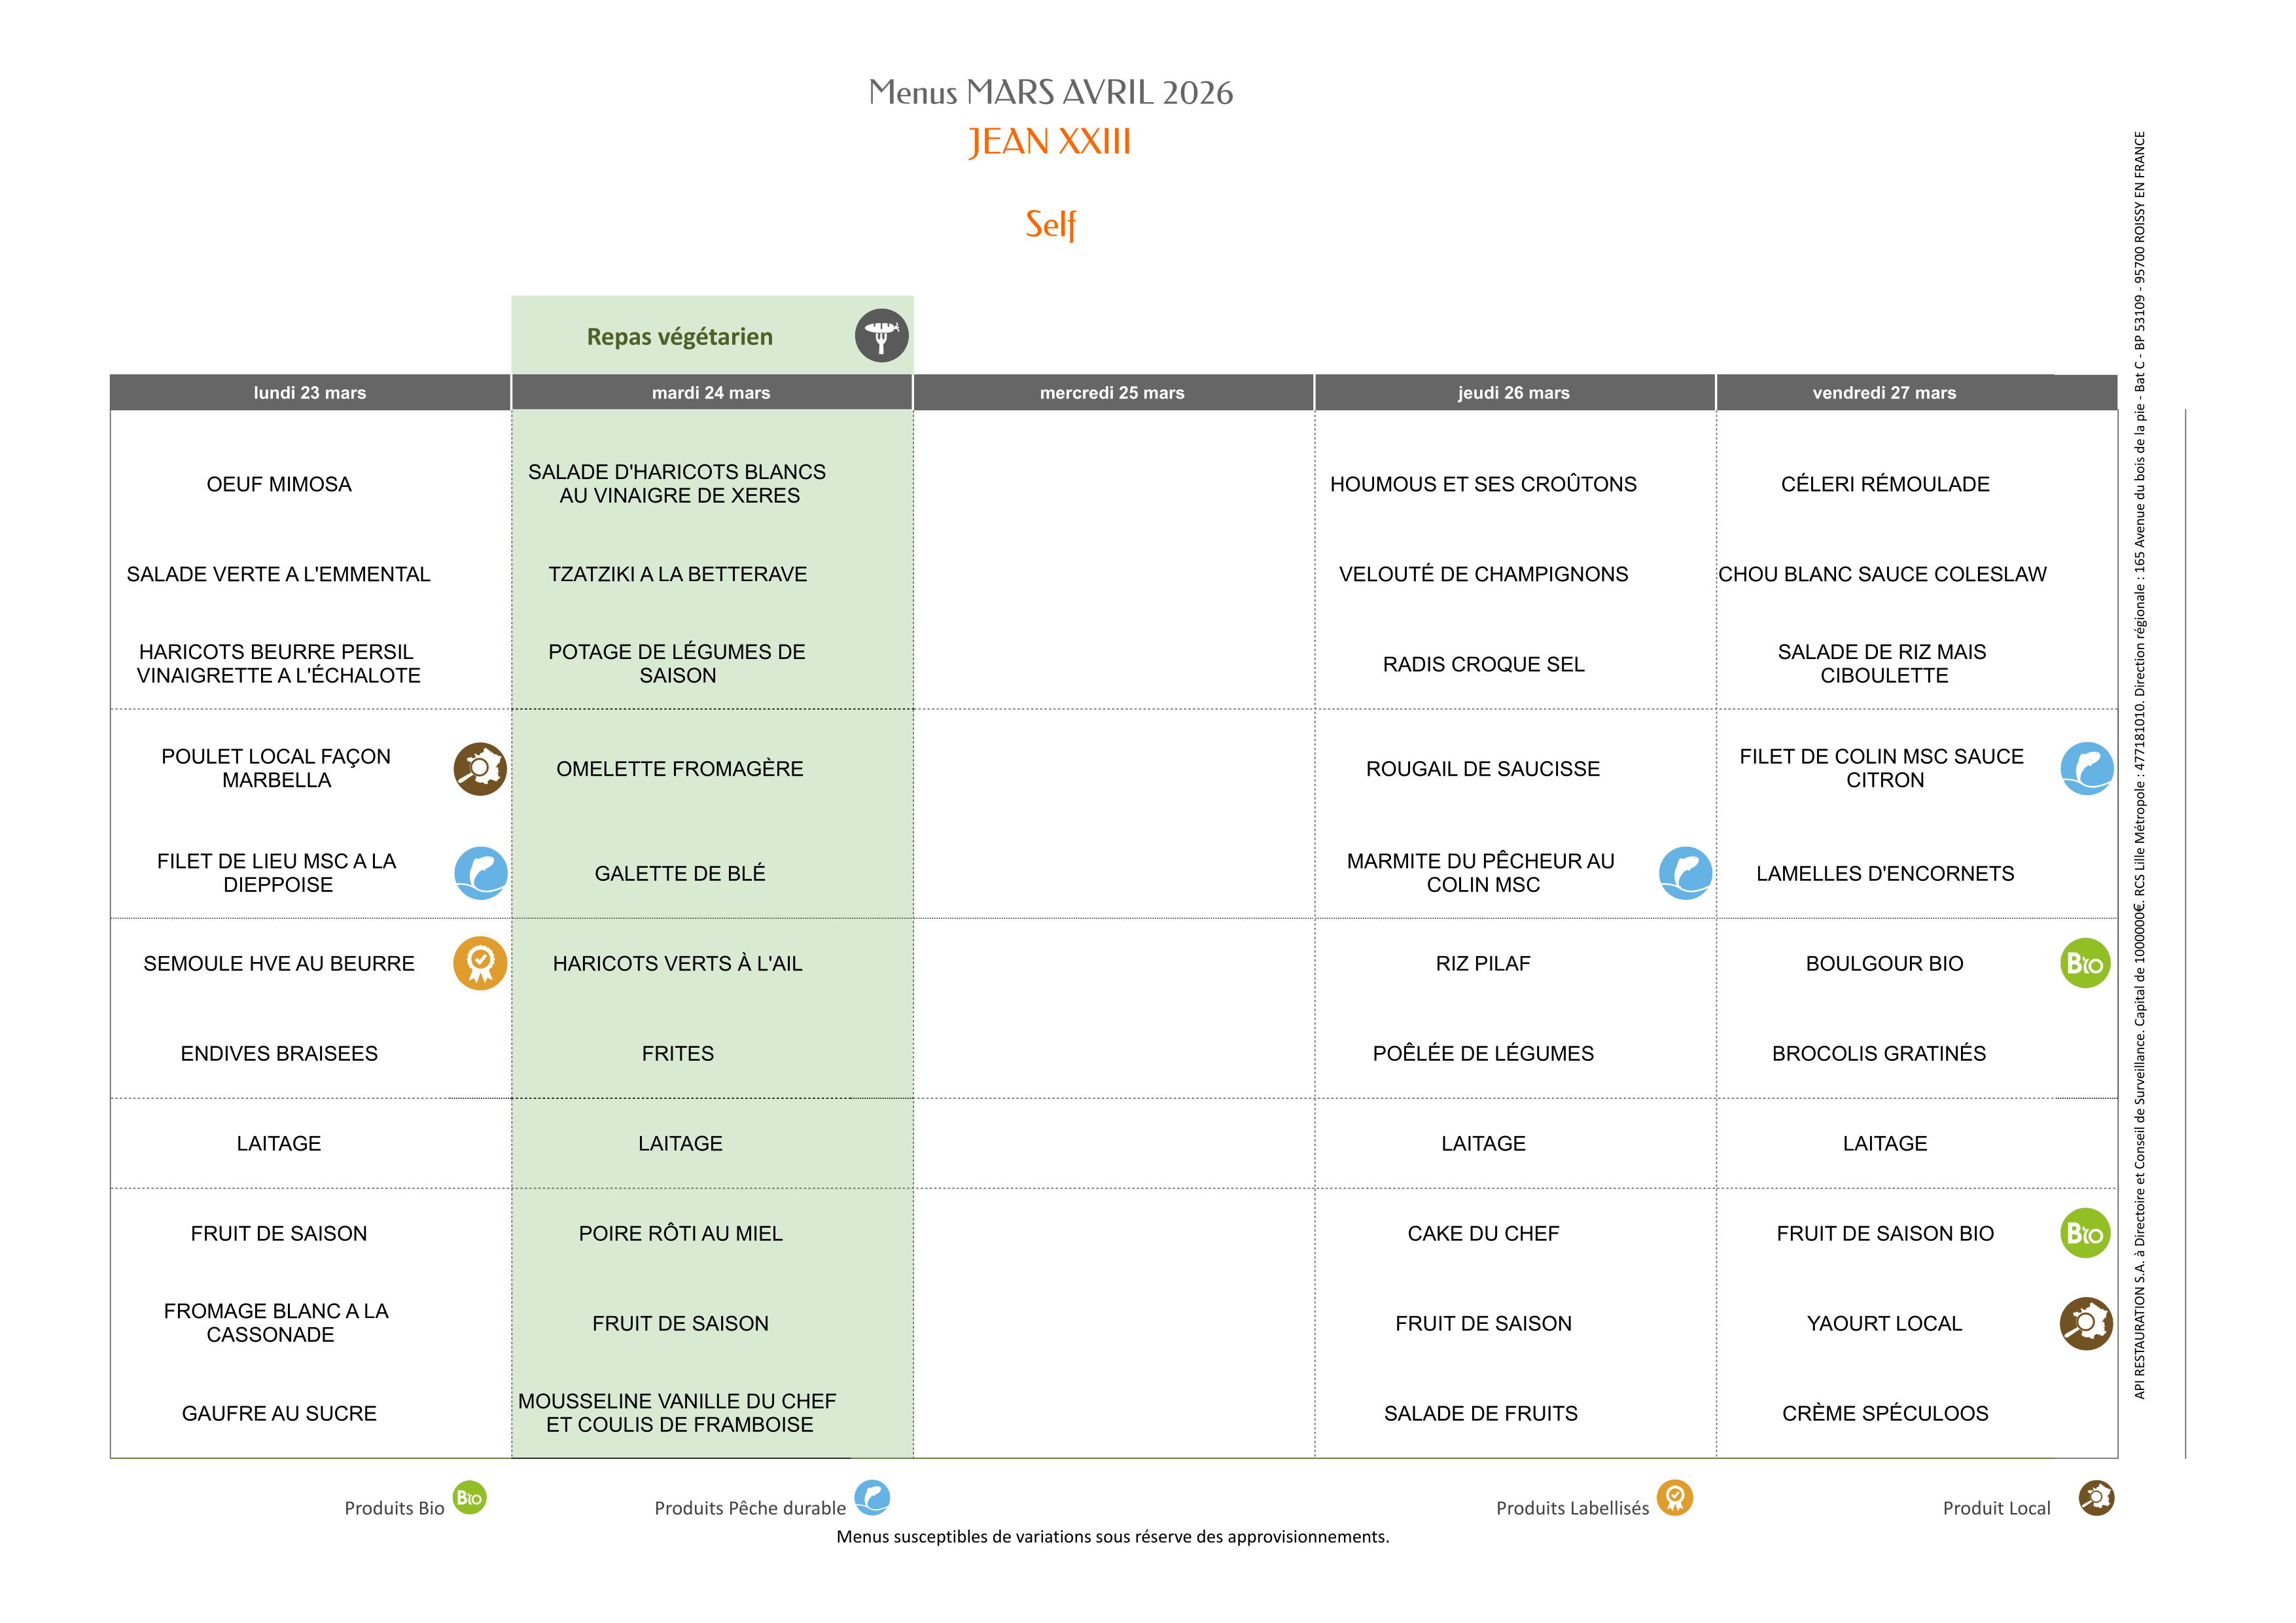Image resolution: width=2296 pixels, height=1623 pixels.
Task: Click the fish icon beside Filet de Lieu
Action: tap(480, 873)
